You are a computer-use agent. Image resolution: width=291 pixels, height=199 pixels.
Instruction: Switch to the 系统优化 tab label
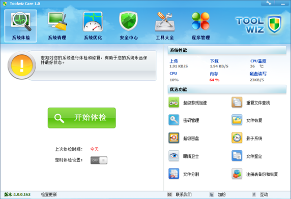(x=93, y=38)
